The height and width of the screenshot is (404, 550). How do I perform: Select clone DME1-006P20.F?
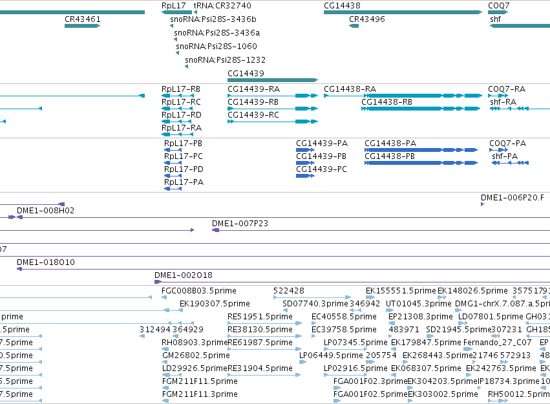tap(512, 198)
